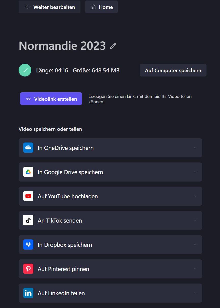The image size is (220, 308).
Task: Click the YouTube play logo icon
Action: pyautogui.click(x=28, y=196)
